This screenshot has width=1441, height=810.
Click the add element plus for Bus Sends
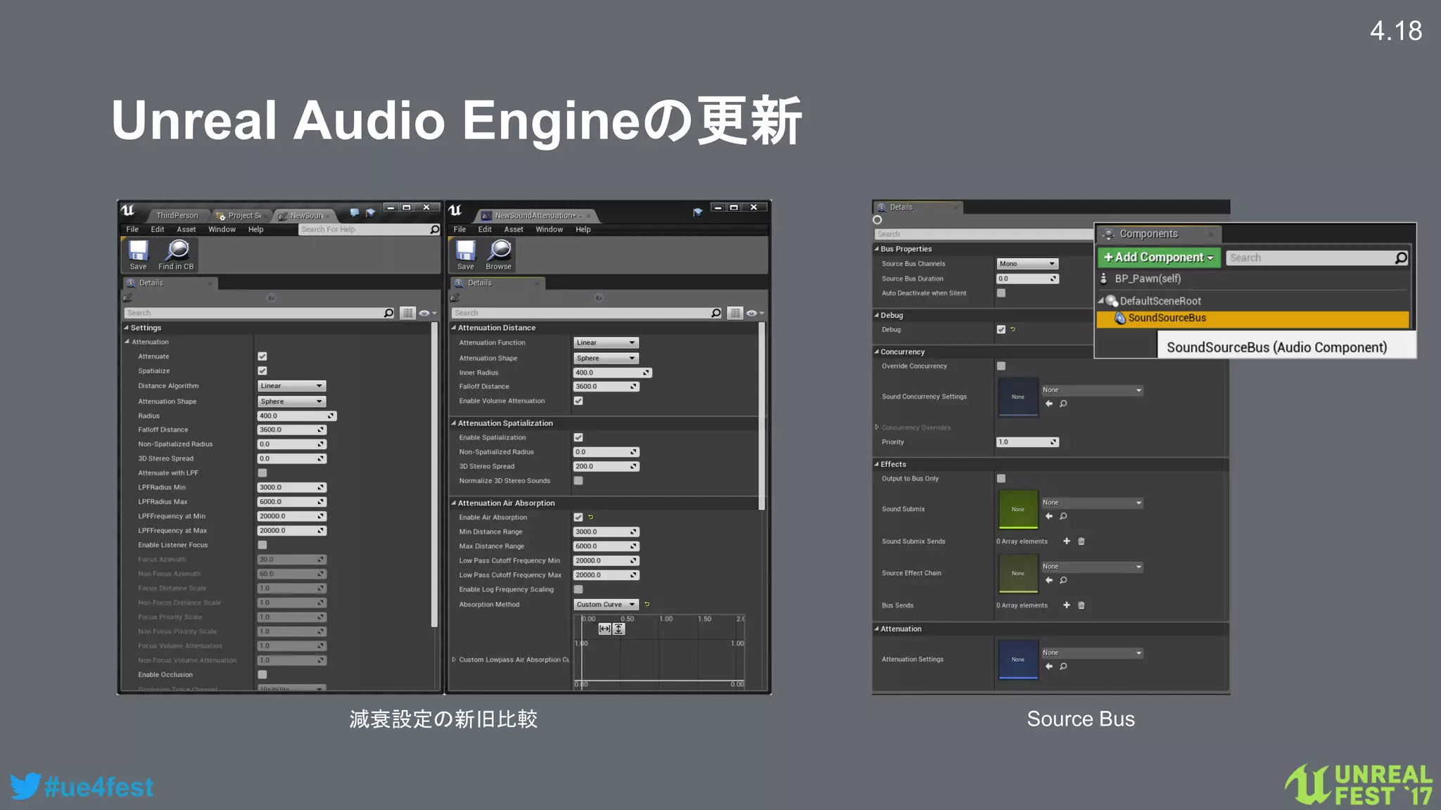coord(1067,605)
